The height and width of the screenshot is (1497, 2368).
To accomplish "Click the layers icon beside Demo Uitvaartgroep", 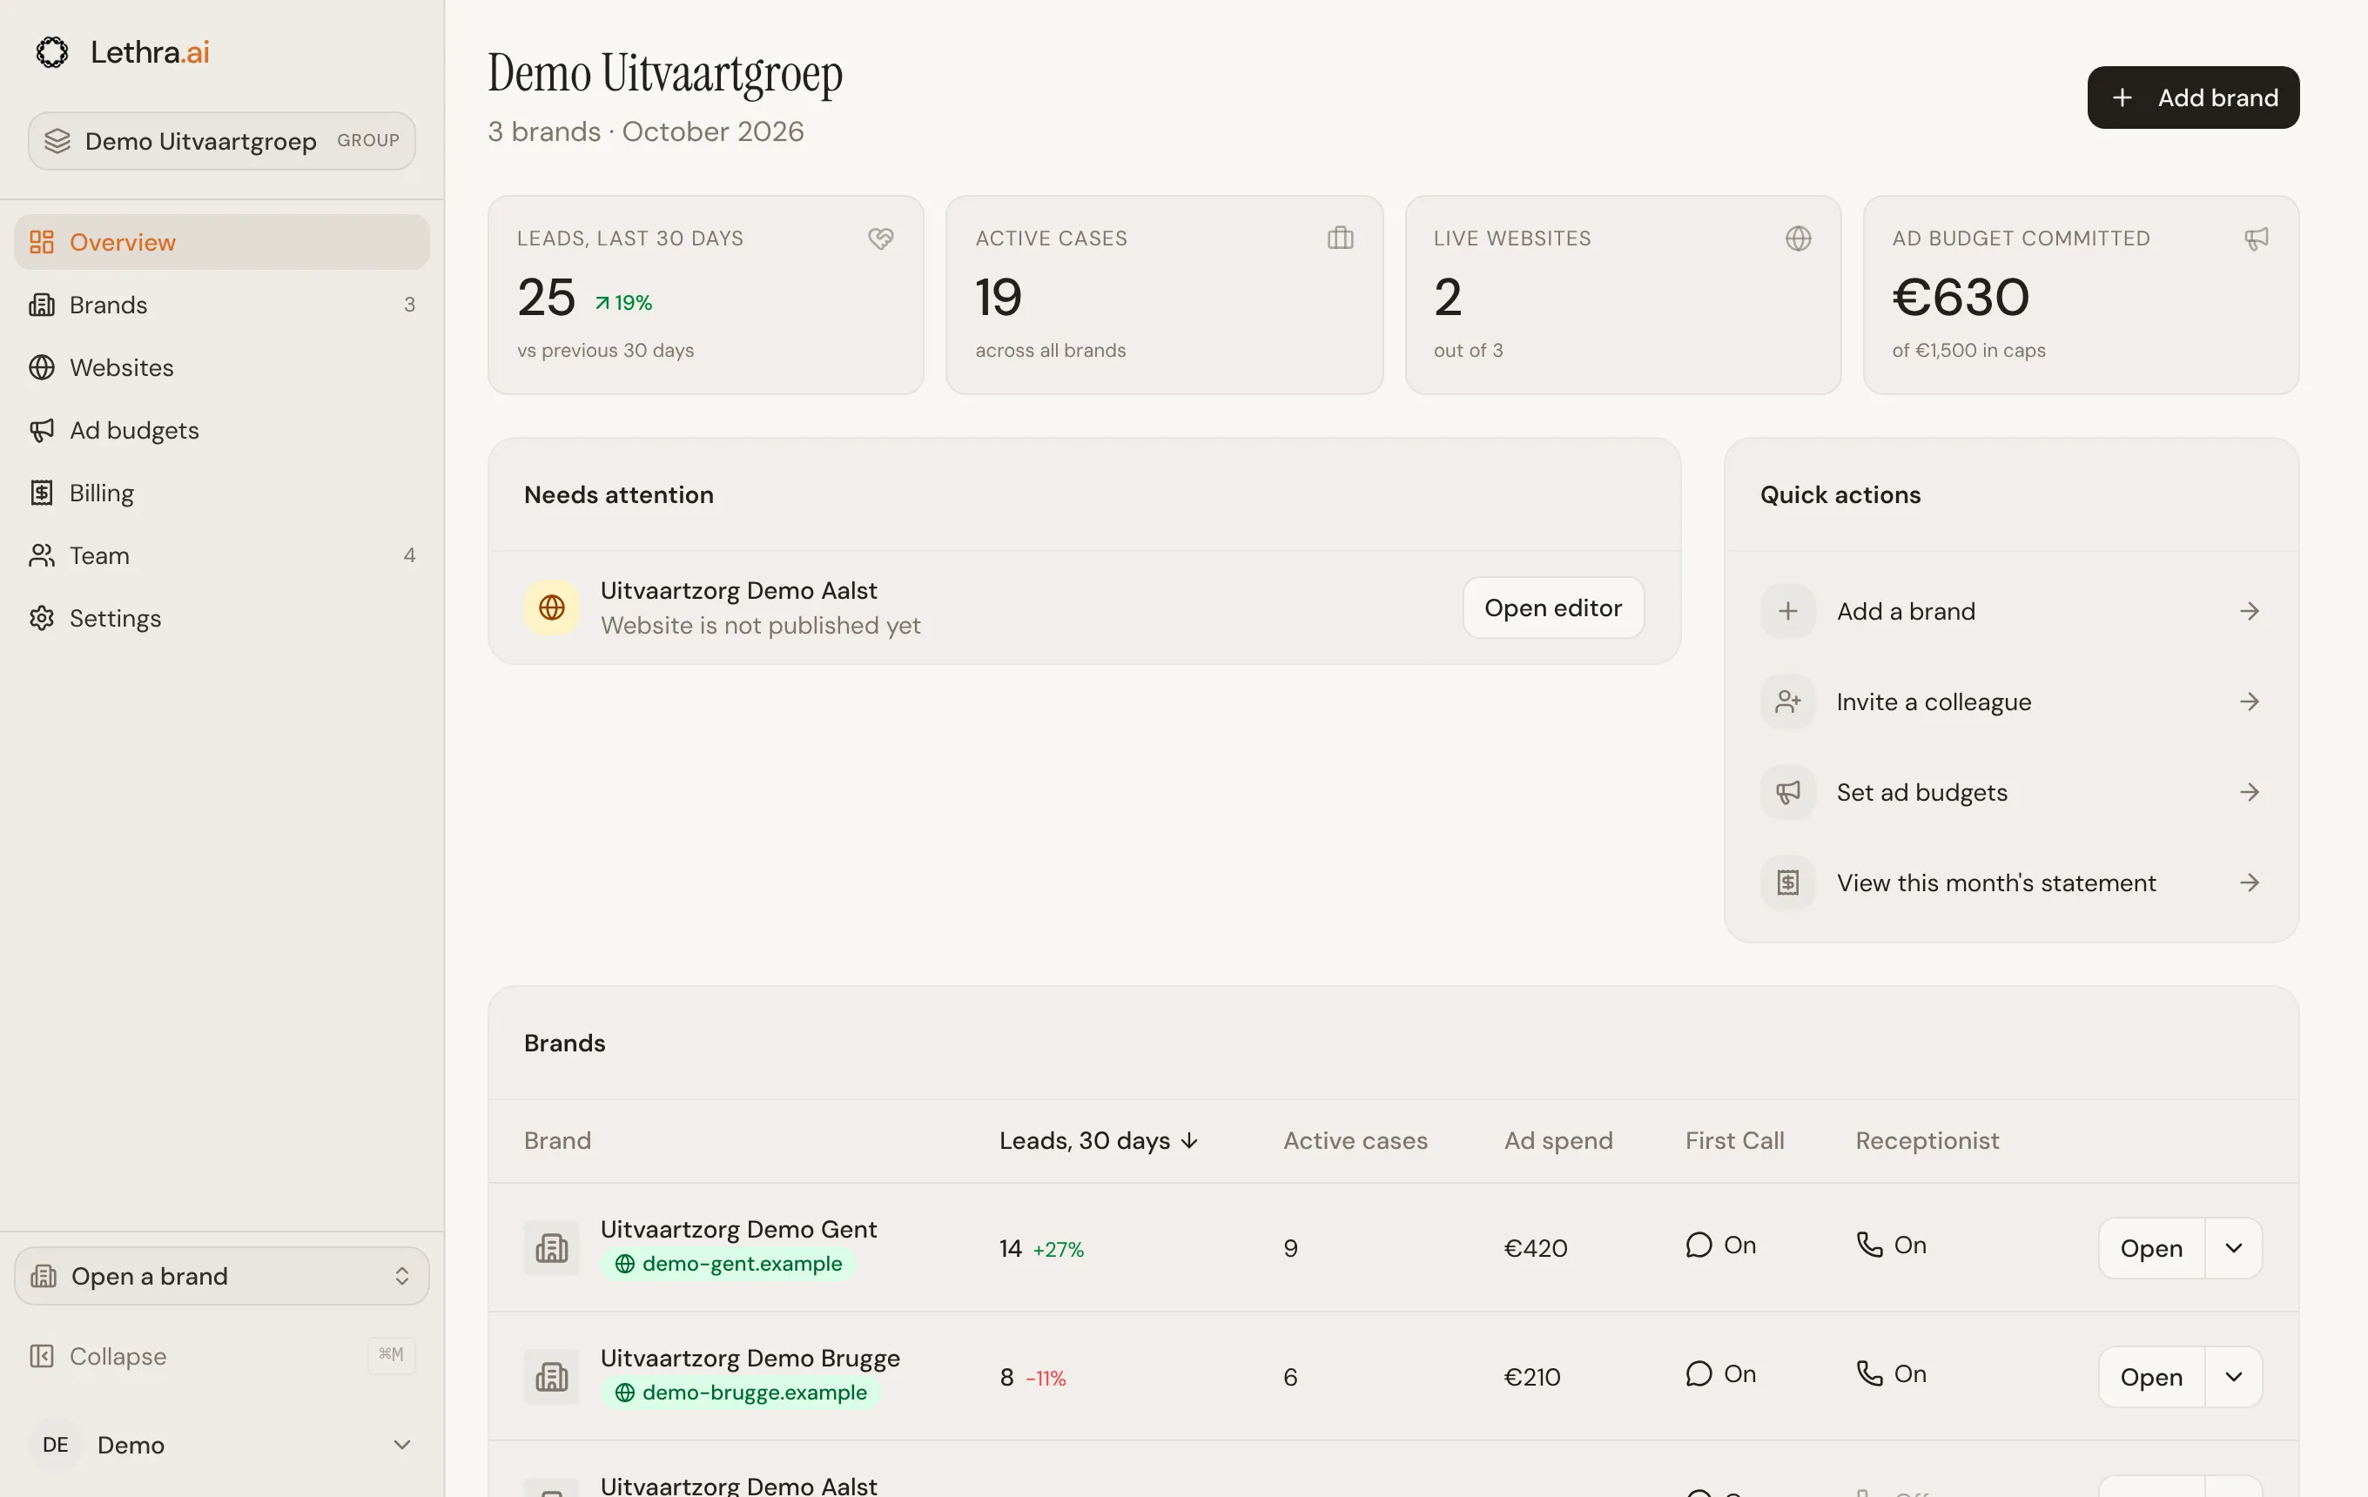I will [x=57, y=140].
